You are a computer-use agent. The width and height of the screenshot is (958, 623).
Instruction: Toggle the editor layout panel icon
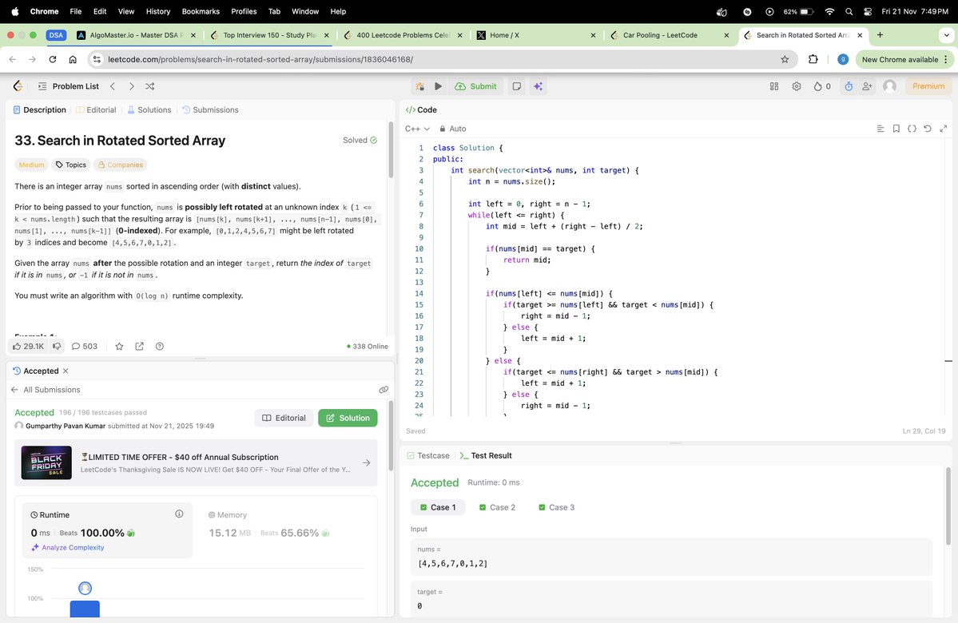pyautogui.click(x=773, y=85)
